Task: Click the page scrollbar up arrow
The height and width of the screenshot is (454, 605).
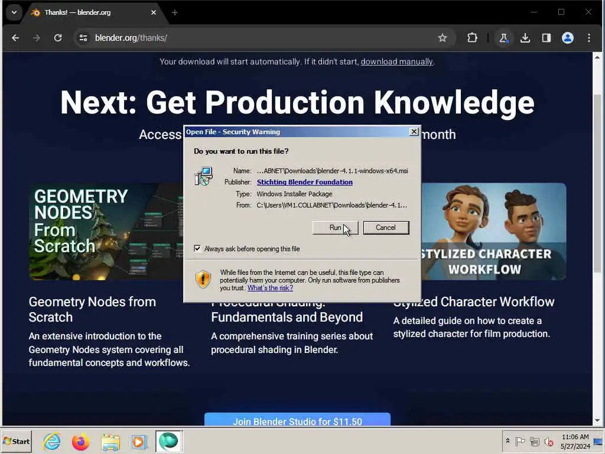Action: point(597,57)
